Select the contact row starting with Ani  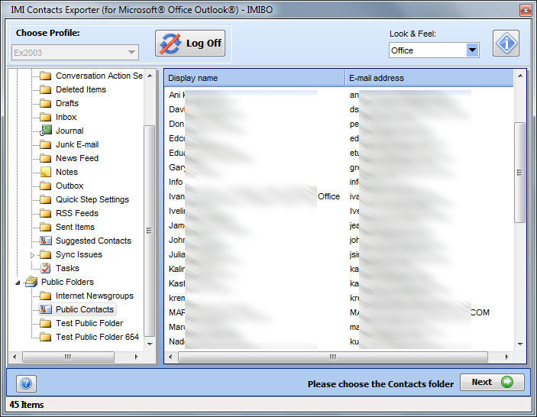pos(338,95)
